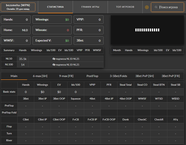Image resolution: width=186 pixels, height=145 pixels.
Task: Click hidden-eye icon in NL50 row
Action: coord(54,59)
